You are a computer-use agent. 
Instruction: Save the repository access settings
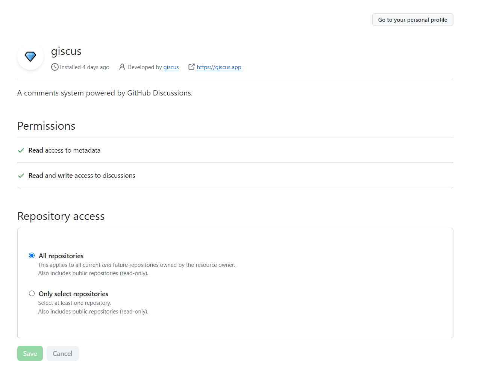point(30,353)
